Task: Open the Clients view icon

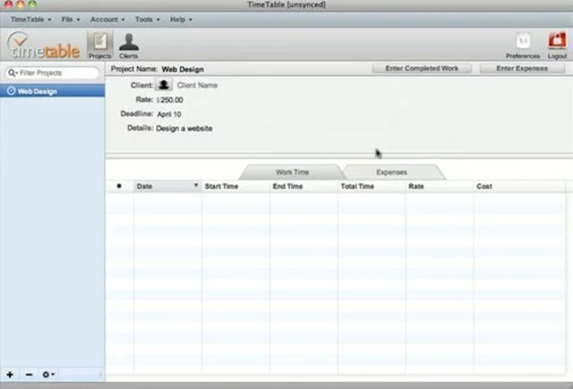Action: 129,46
